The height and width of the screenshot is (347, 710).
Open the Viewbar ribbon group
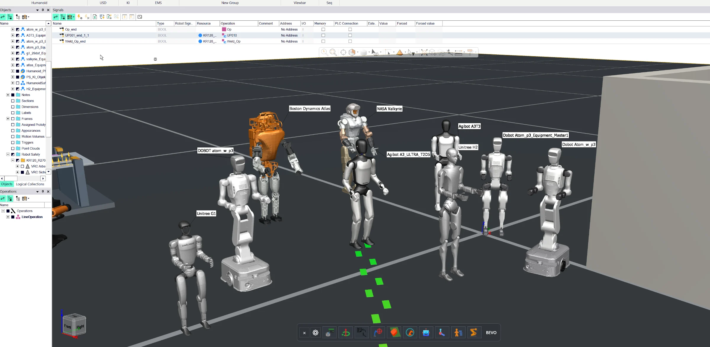[x=300, y=3]
